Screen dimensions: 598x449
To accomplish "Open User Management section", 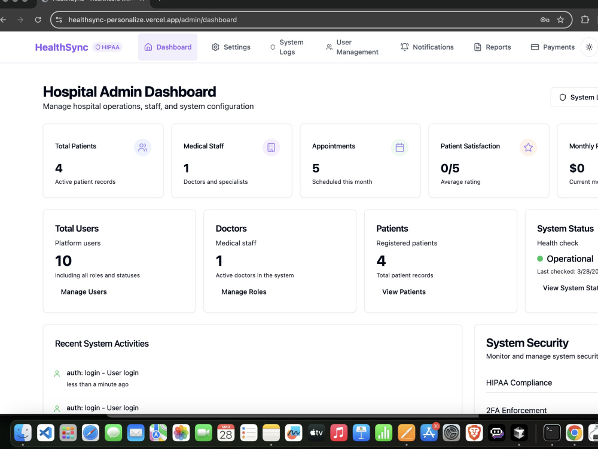I will click(x=352, y=47).
